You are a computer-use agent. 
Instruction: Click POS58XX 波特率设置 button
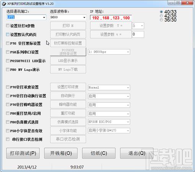[x=68, y=52]
